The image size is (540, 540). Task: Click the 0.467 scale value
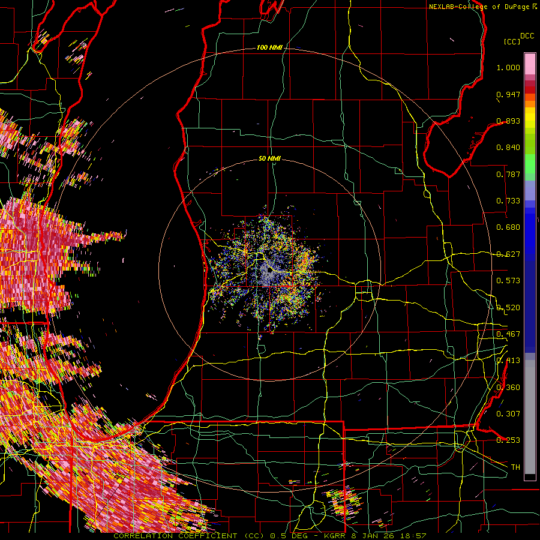coord(508,334)
